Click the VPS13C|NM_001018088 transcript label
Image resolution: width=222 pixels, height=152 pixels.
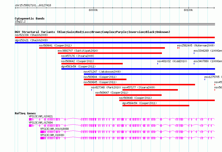(x=55, y=129)
